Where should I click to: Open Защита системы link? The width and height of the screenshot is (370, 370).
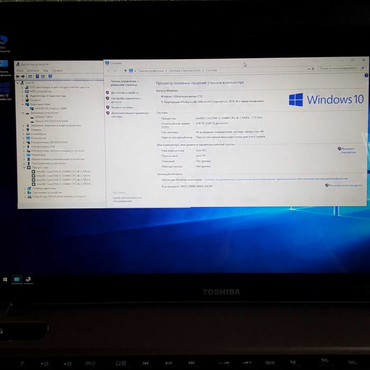(122, 107)
